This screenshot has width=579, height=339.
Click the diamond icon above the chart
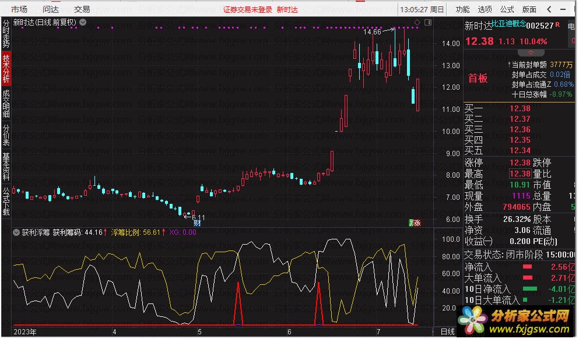pyautogui.click(x=417, y=23)
